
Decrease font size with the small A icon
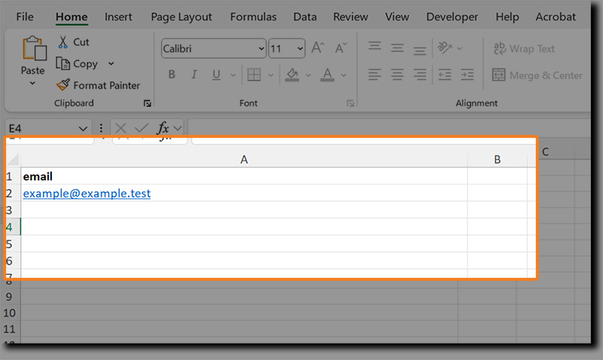341,48
